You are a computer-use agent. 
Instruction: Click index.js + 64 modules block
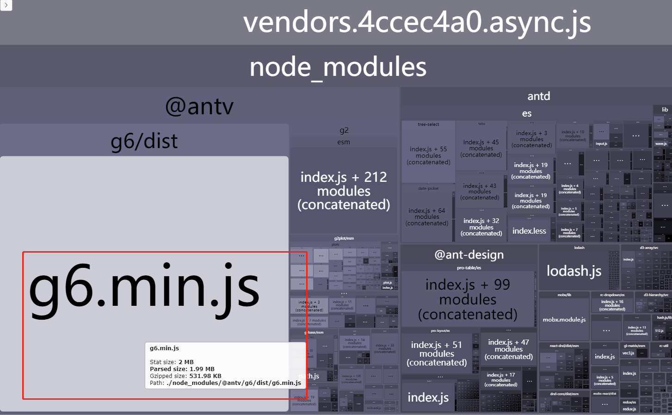pyautogui.click(x=427, y=217)
